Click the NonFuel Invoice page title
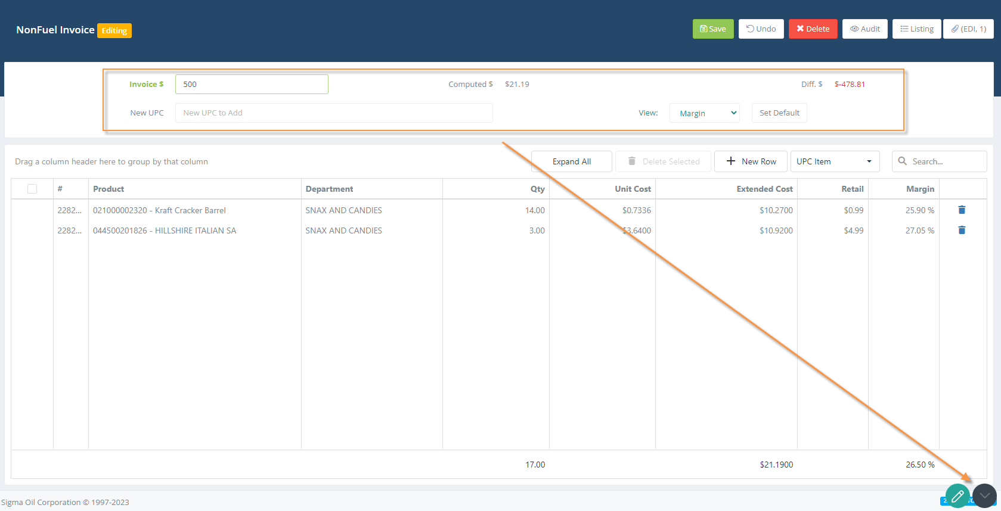This screenshot has height=511, width=1001. 55,30
